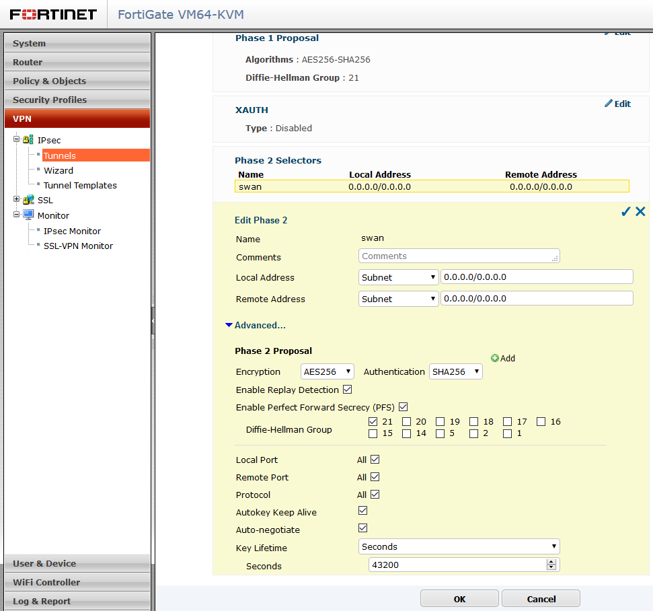Click the up stepper arrow on Seconds field
This screenshot has width=653, height=611.
click(x=551, y=561)
